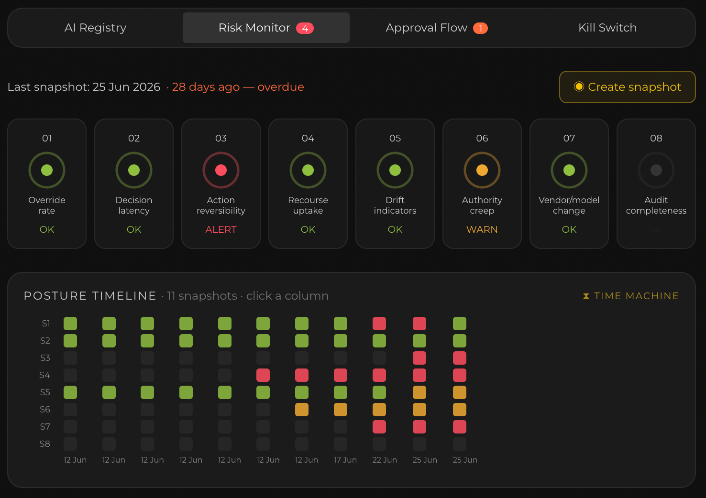Click the OK status under Vendor/model change
This screenshot has width=706, height=498.
click(569, 229)
